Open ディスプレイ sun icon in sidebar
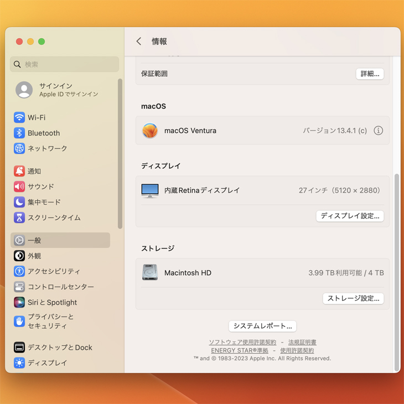Image resolution: width=404 pixels, height=404 pixels. [x=19, y=363]
